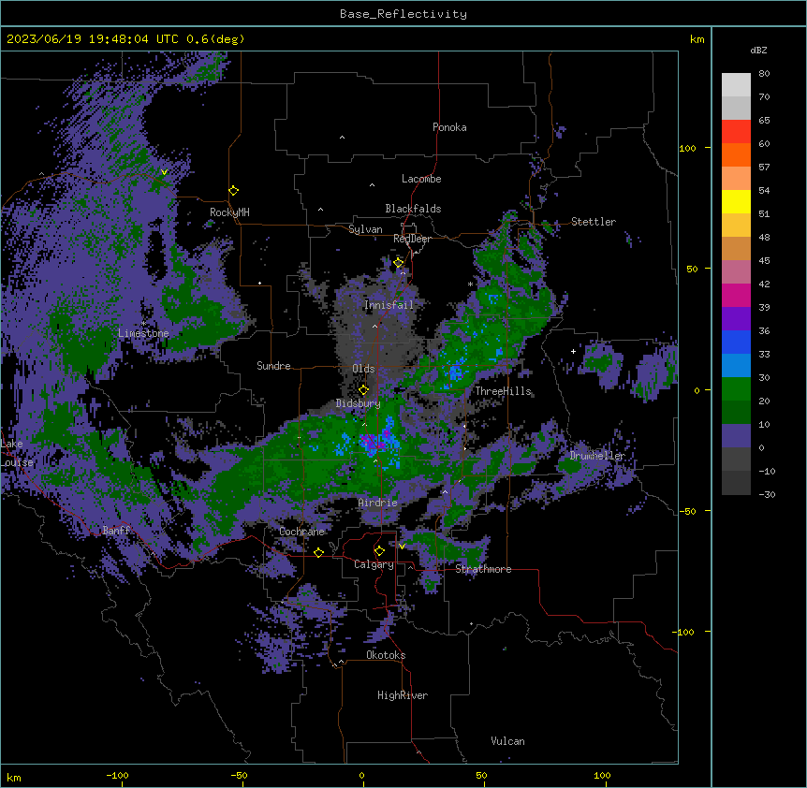Select the Lacombe label on the map
This screenshot has width=807, height=788.
[x=421, y=179]
